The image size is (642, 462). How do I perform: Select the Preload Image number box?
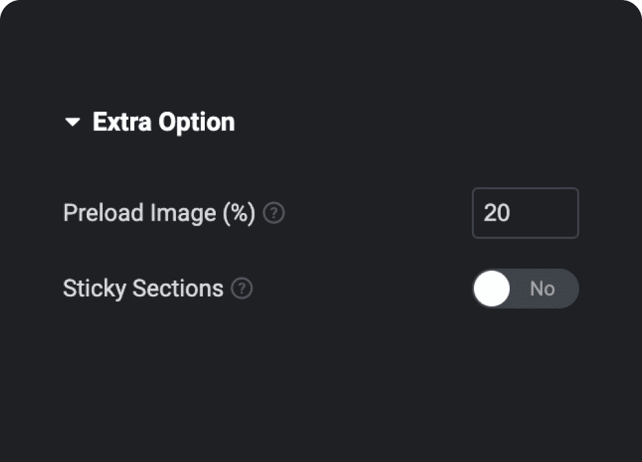click(x=525, y=213)
